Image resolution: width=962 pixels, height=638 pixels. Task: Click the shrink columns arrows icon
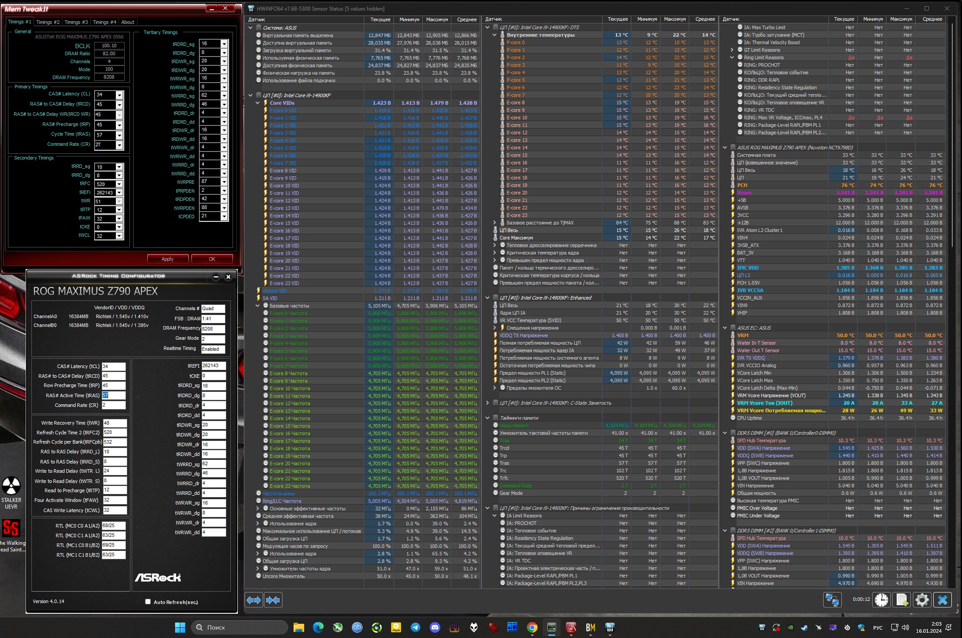click(273, 600)
